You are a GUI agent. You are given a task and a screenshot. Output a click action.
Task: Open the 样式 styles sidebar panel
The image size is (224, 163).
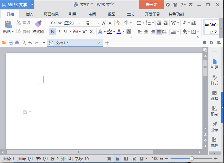[214, 80]
